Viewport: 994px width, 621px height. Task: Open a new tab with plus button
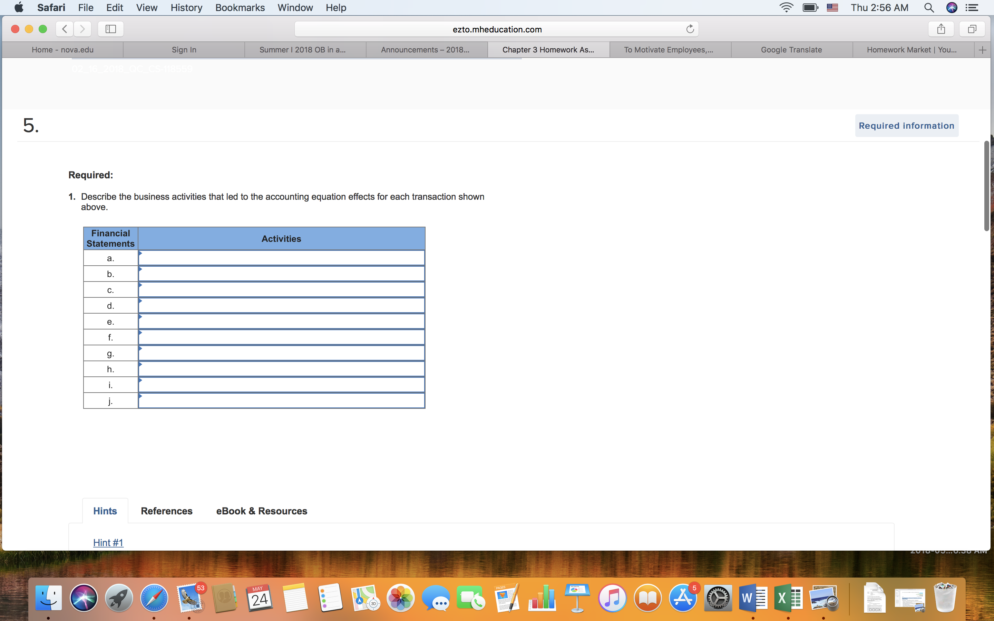(x=983, y=50)
